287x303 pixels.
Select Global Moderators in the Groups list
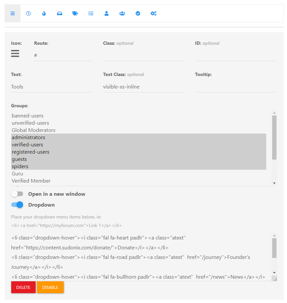point(34,130)
